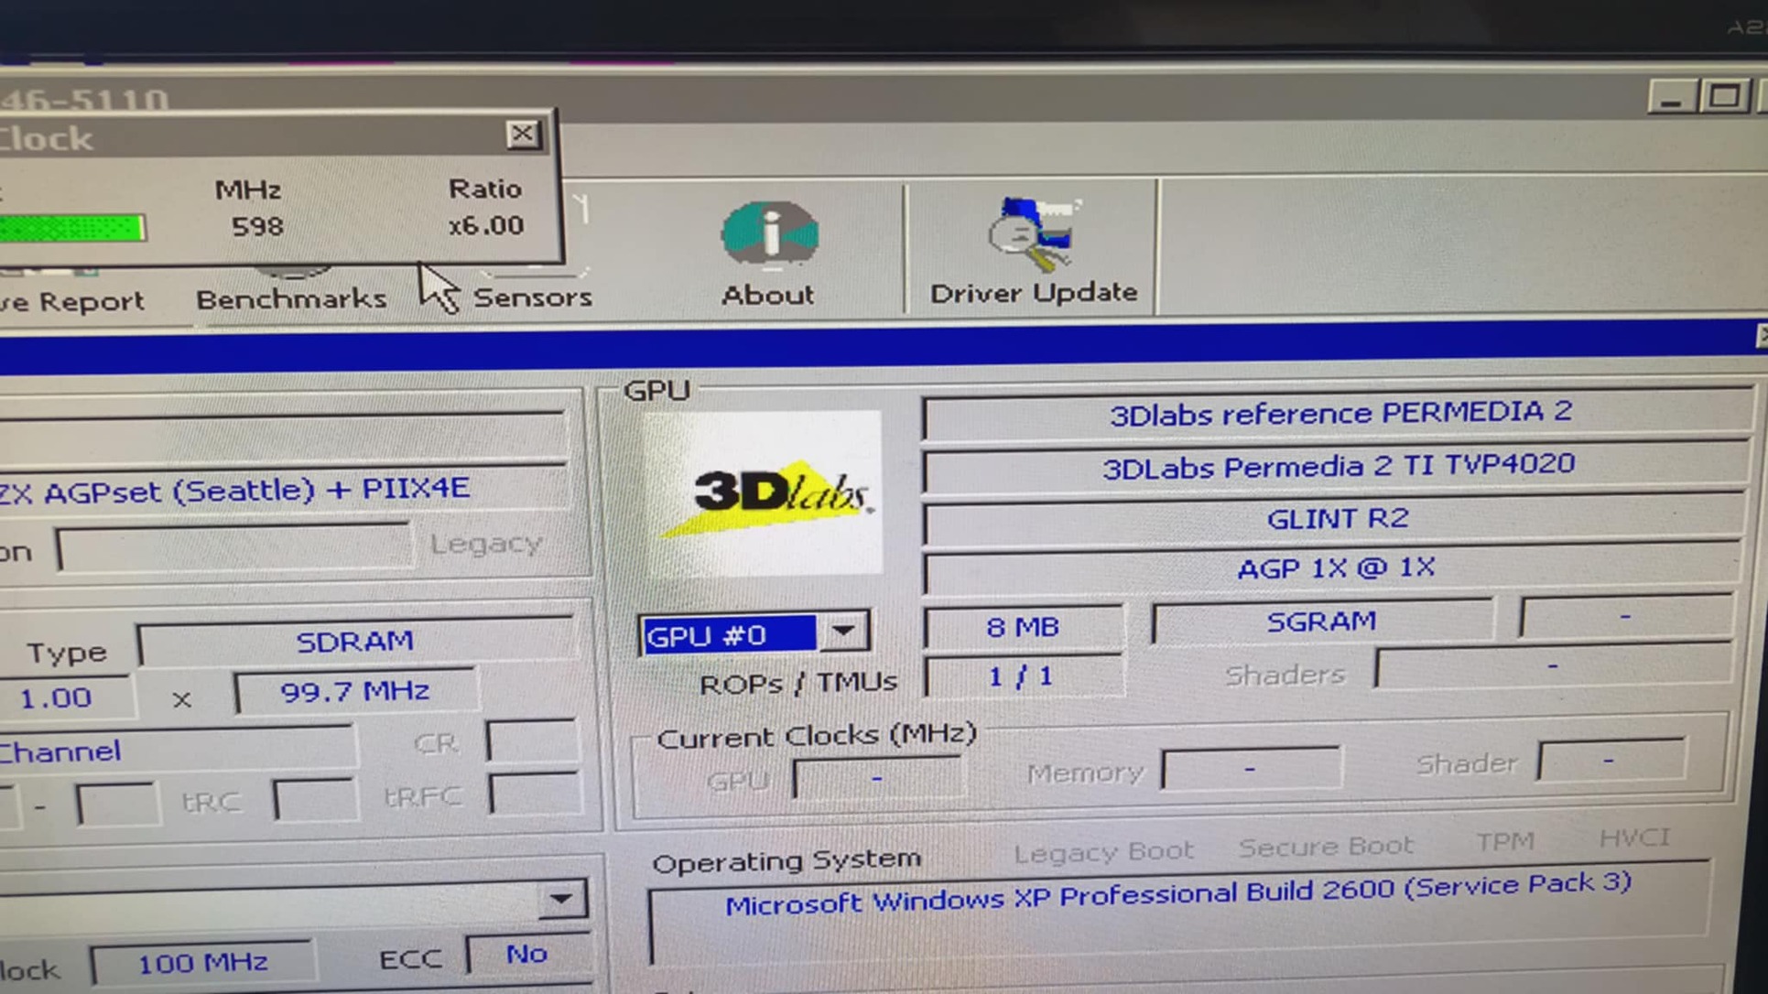This screenshot has width=1768, height=994.
Task: Expand the bottom-left memory module dropdown
Action: [x=560, y=899]
